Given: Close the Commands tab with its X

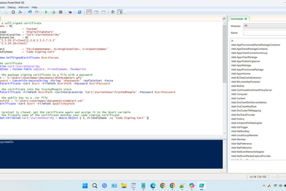Looking at the screenshot, I should [x=246, y=19].
